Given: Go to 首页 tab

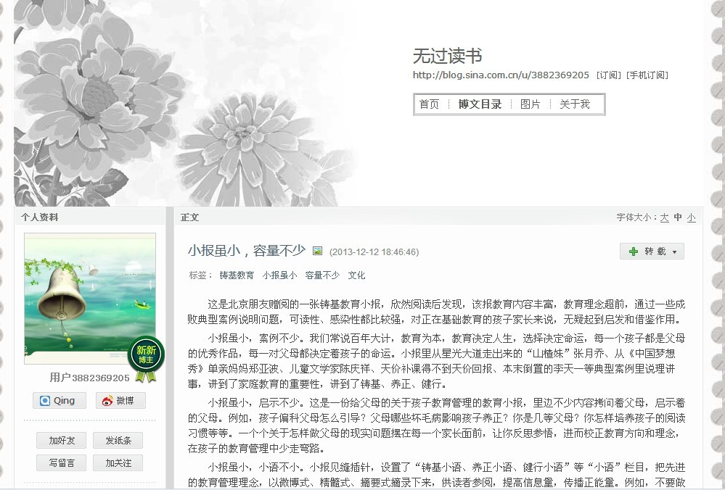Looking at the screenshot, I should pos(429,104).
